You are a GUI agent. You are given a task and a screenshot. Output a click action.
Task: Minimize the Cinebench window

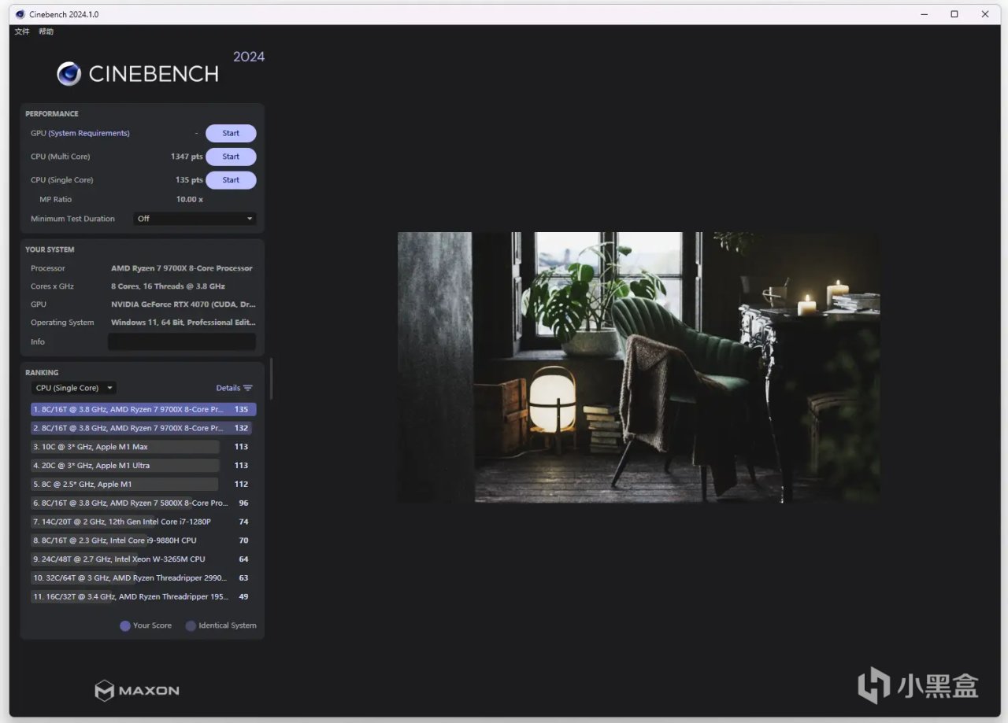[x=925, y=14]
